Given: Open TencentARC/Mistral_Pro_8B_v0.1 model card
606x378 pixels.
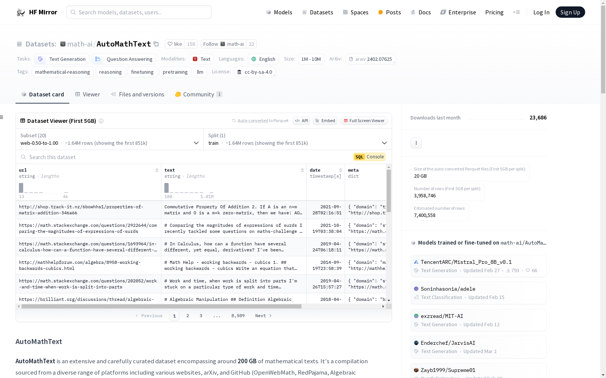Looking at the screenshot, I should [x=478, y=266].
